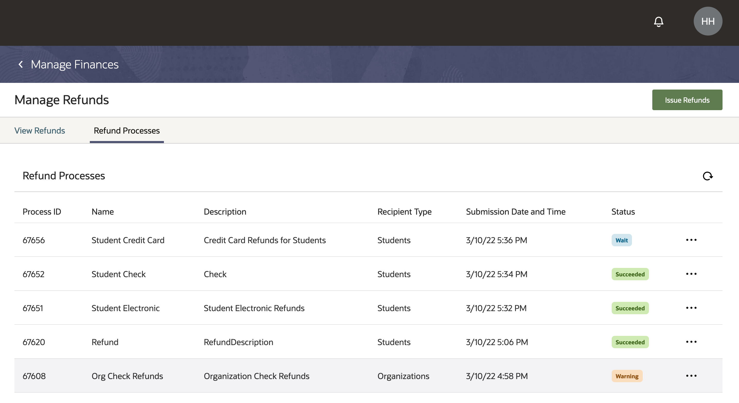Screen dimensions: 739x403
Task: Open the HH user avatar menu
Action: pyautogui.click(x=708, y=21)
